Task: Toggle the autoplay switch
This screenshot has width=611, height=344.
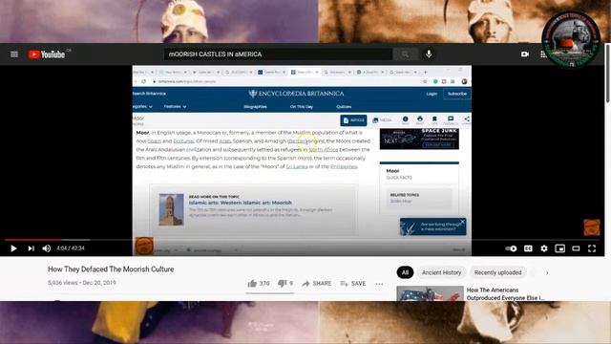Action: 511,248
